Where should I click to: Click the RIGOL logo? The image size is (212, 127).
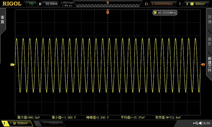pos(12,4)
